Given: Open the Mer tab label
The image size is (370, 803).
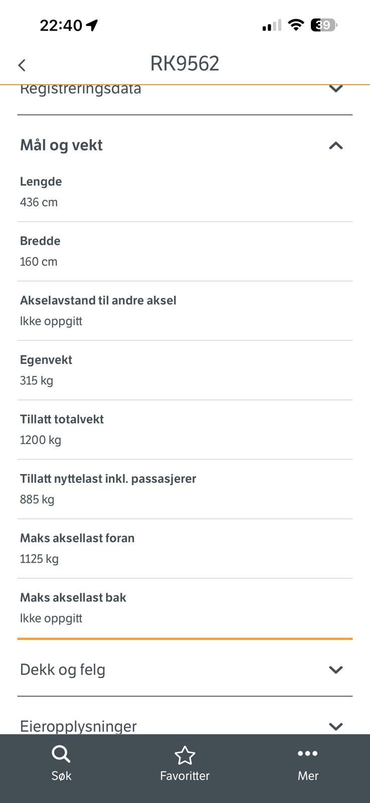Looking at the screenshot, I should (x=308, y=776).
